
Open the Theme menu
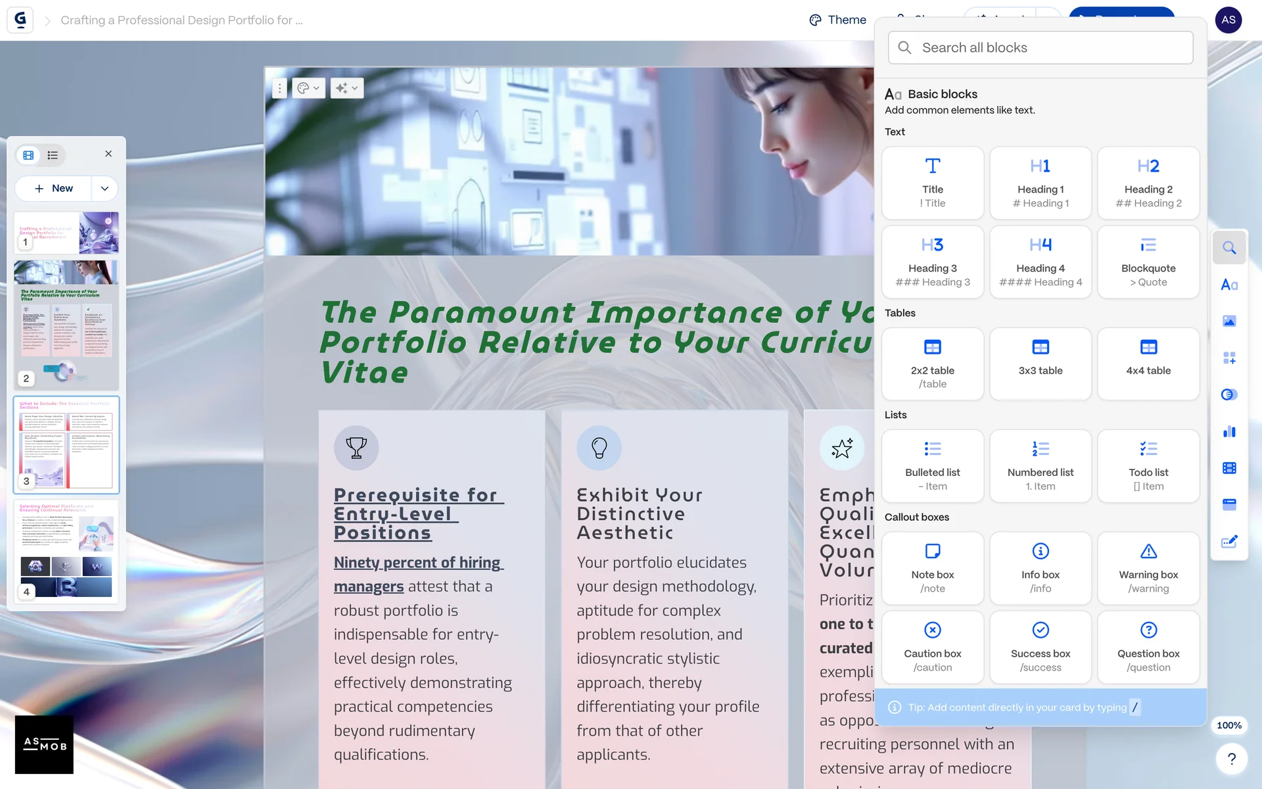837,20
